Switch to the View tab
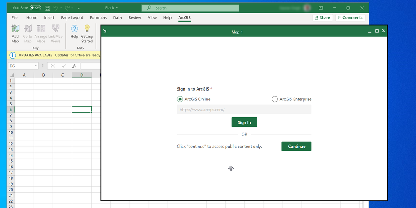This screenshot has height=208, width=416. 152,17
